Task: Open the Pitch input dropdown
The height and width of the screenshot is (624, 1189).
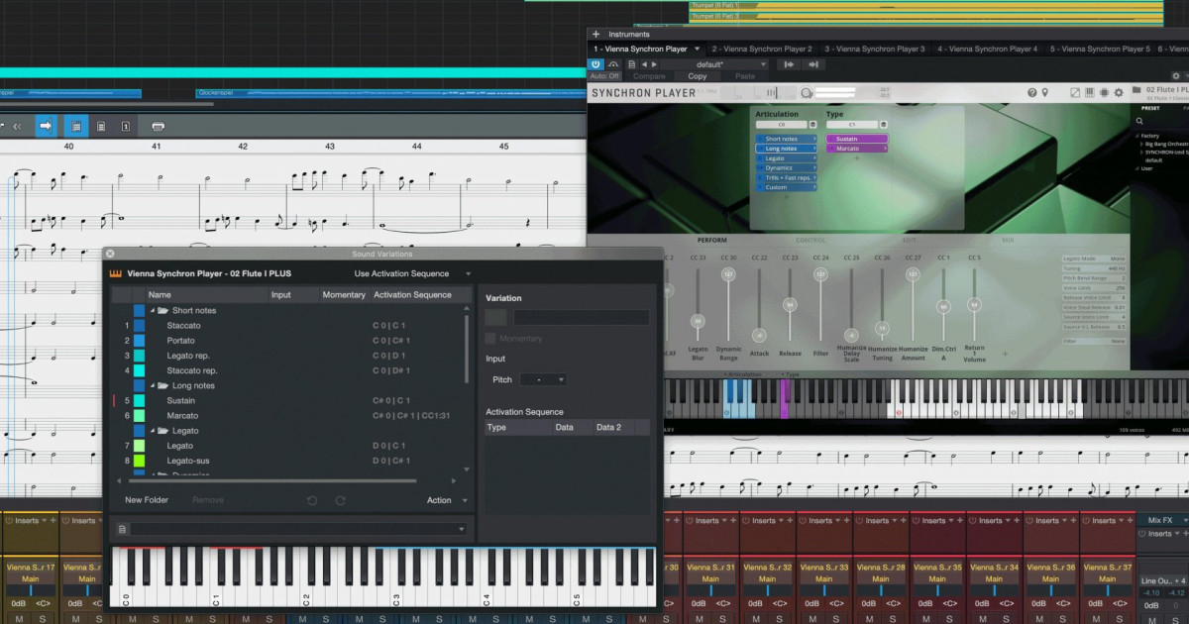Action: [543, 379]
